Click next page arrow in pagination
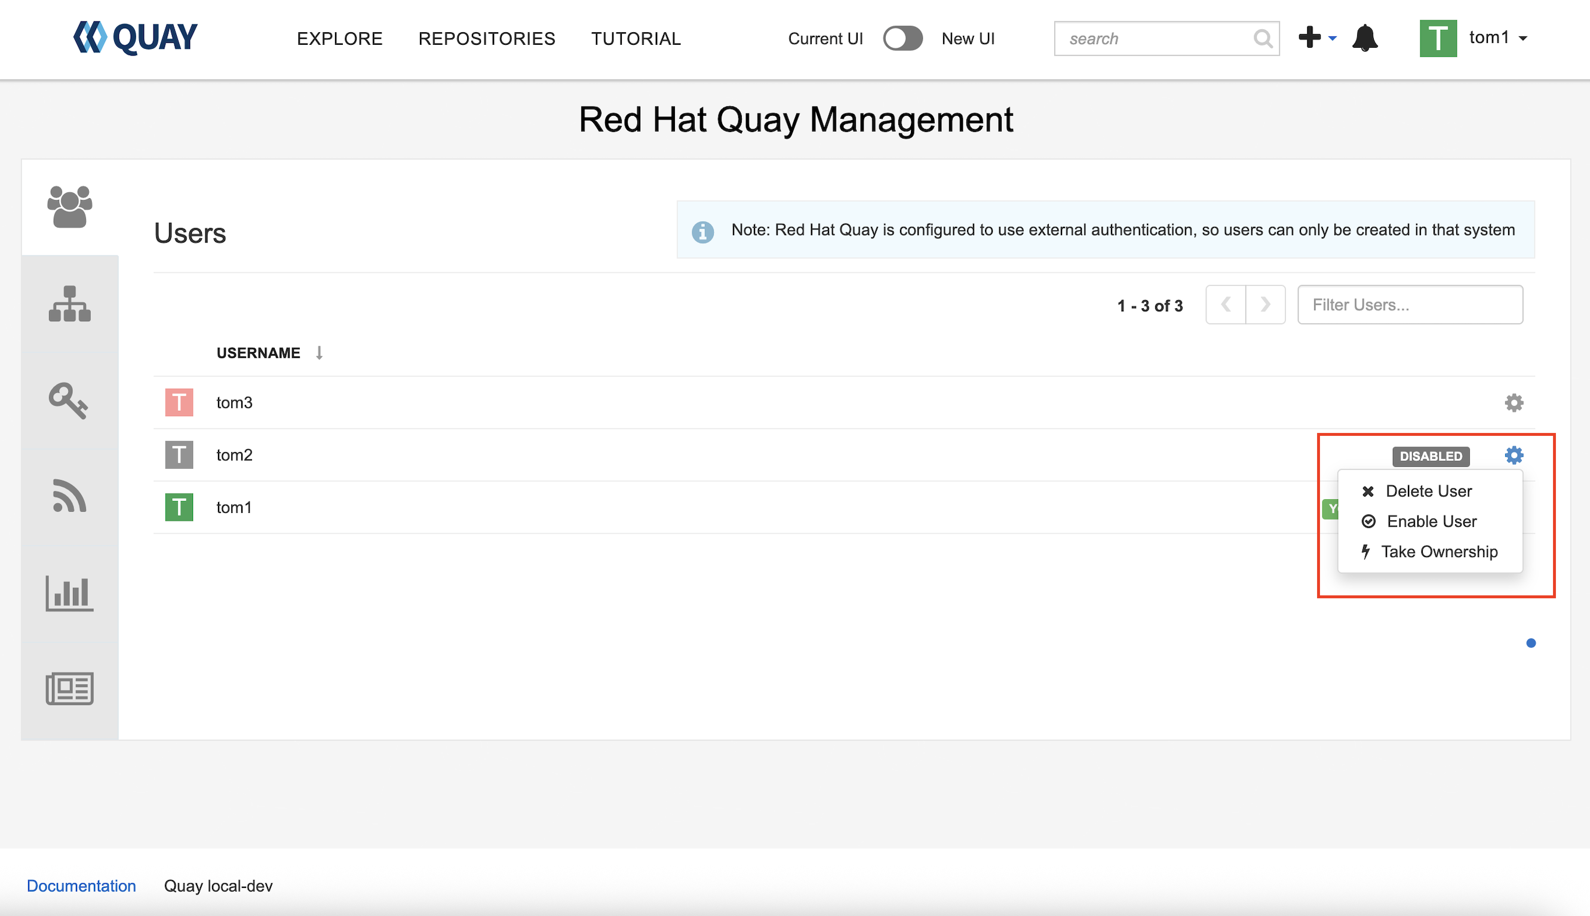This screenshot has height=916, width=1590. click(1264, 305)
